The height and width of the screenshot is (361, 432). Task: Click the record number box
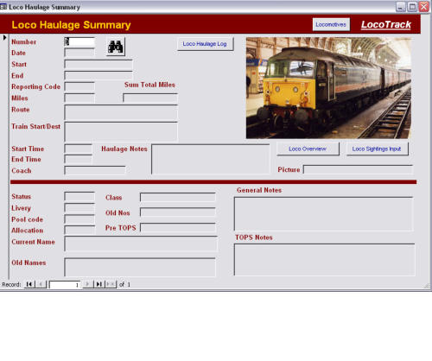click(x=65, y=285)
